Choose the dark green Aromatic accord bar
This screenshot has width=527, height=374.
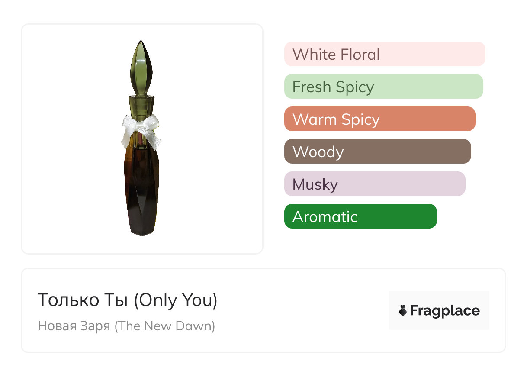pyautogui.click(x=360, y=216)
